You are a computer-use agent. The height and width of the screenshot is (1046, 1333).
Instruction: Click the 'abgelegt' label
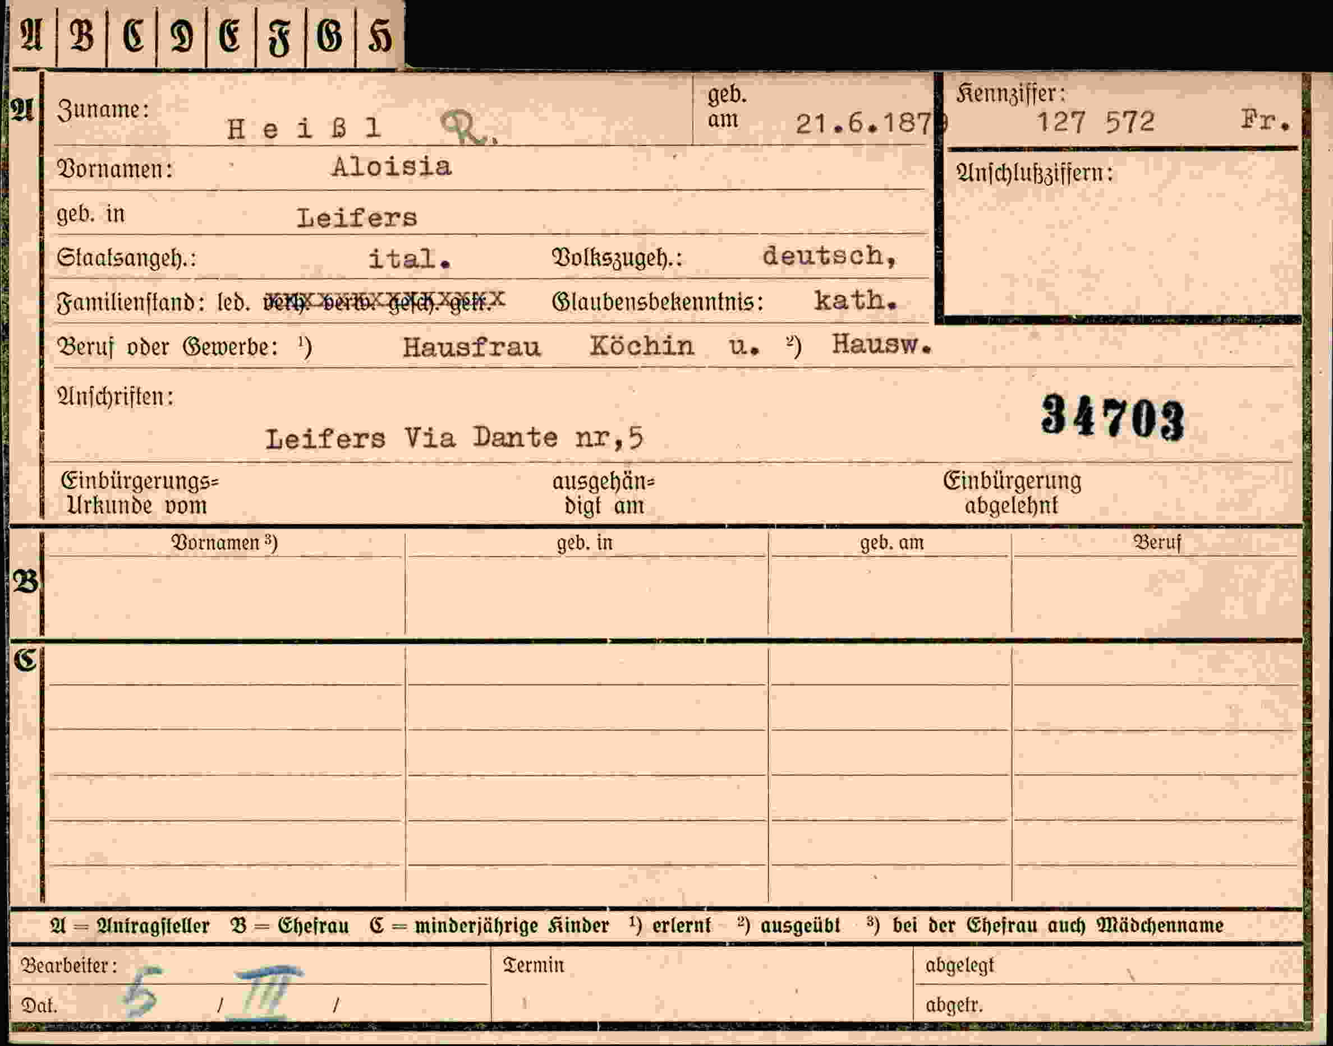click(960, 965)
